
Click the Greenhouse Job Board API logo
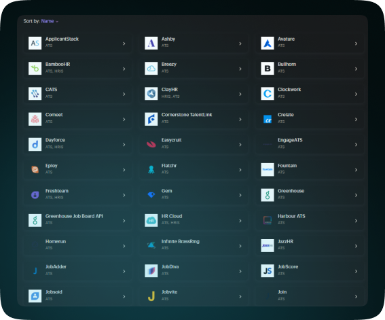[x=35, y=220]
